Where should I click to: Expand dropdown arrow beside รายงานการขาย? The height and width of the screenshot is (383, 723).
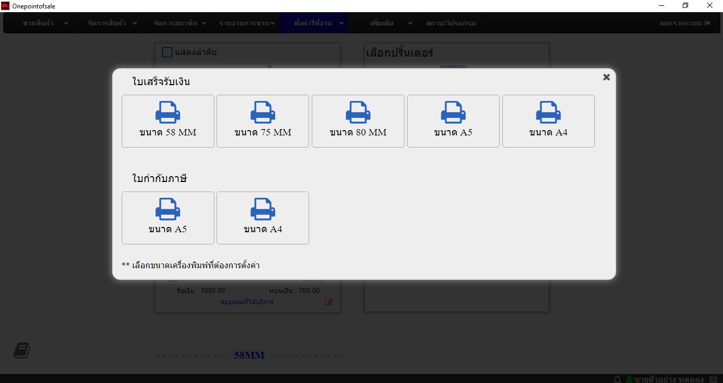(x=273, y=24)
